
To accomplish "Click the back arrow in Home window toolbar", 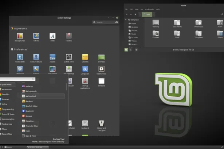I will pos(127,15).
